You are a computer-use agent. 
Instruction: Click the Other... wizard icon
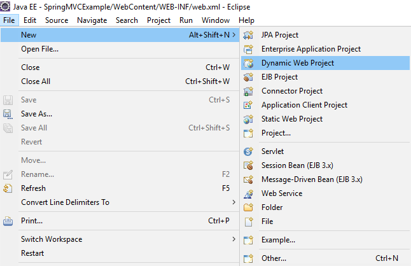[248, 258]
